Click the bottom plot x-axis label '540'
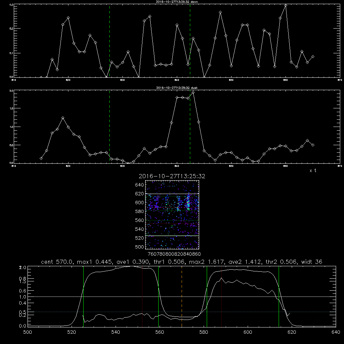Viewport: 344px width, 344px height. 116,332
